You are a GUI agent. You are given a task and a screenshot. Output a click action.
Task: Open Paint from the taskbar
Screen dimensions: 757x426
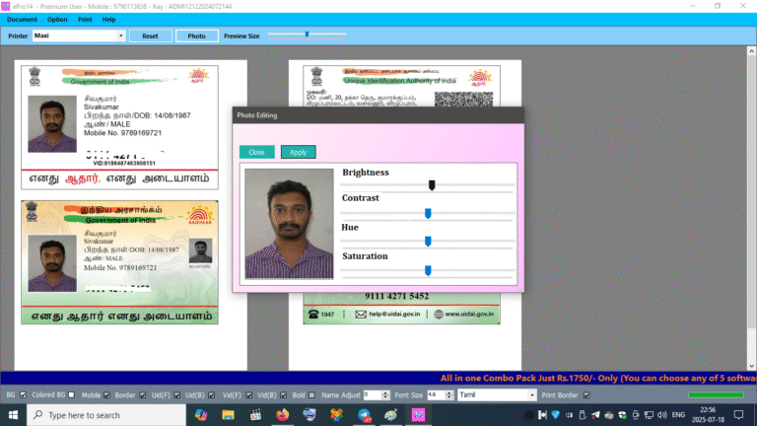click(x=391, y=415)
